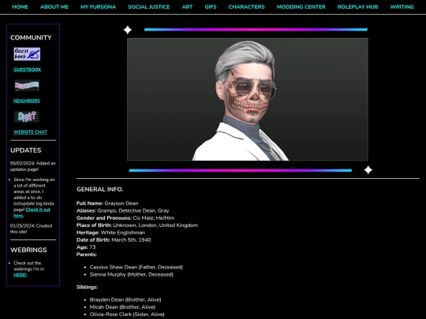Select the 'Heritage: White Englishman' text
This screenshot has width=426, height=319.
(111, 232)
